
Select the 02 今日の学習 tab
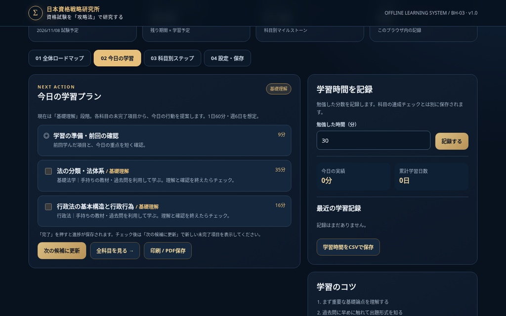click(117, 58)
